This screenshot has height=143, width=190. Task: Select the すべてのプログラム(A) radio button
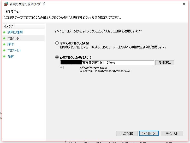57,43
